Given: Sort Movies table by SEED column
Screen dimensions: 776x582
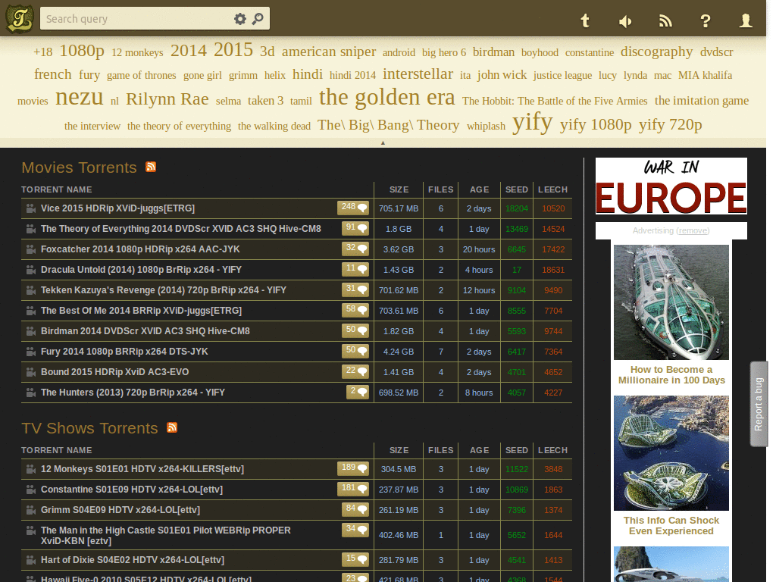Looking at the screenshot, I should 517,189.
